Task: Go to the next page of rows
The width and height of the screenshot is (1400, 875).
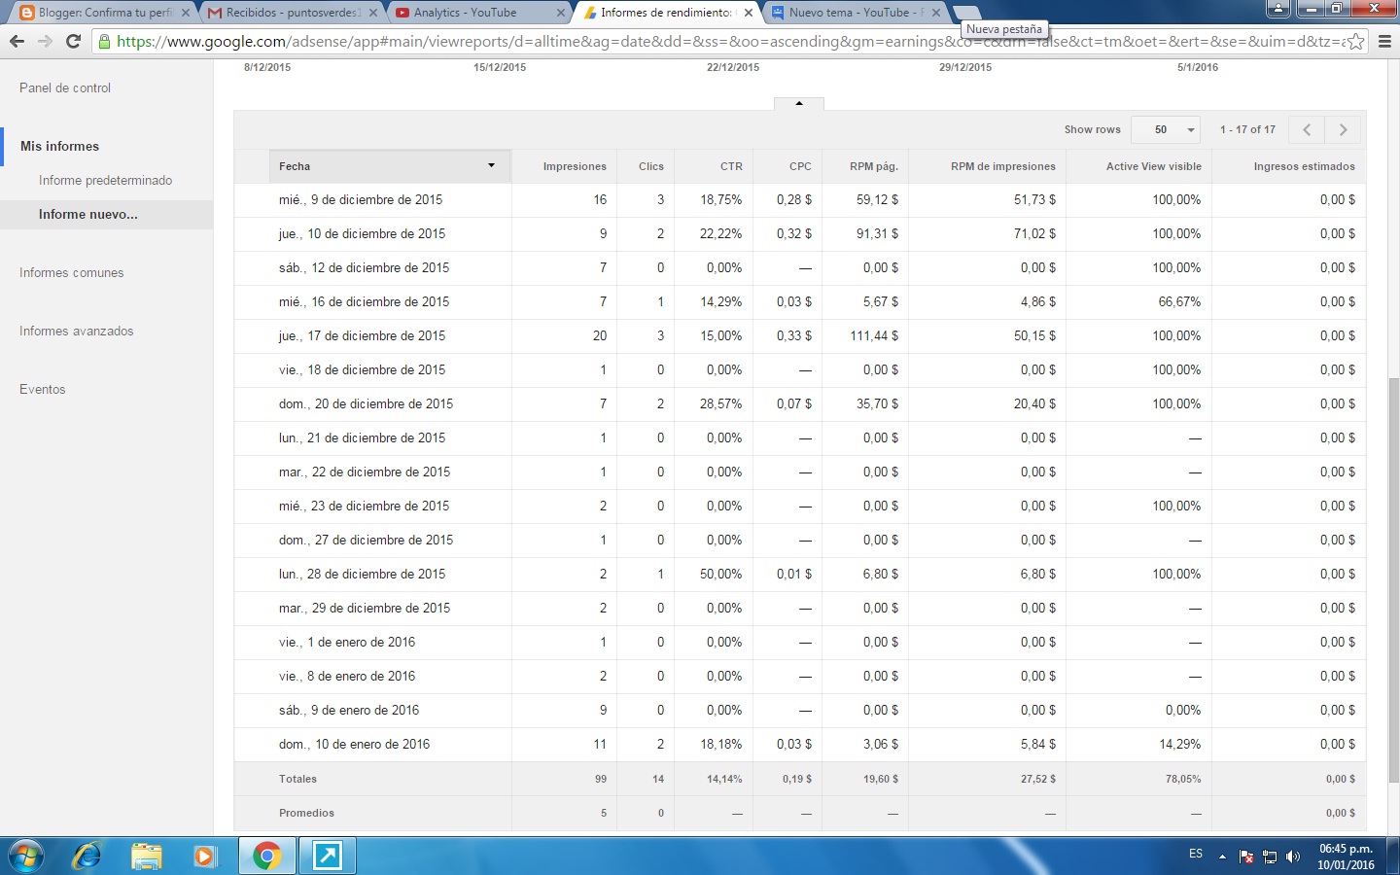Action: (x=1344, y=129)
